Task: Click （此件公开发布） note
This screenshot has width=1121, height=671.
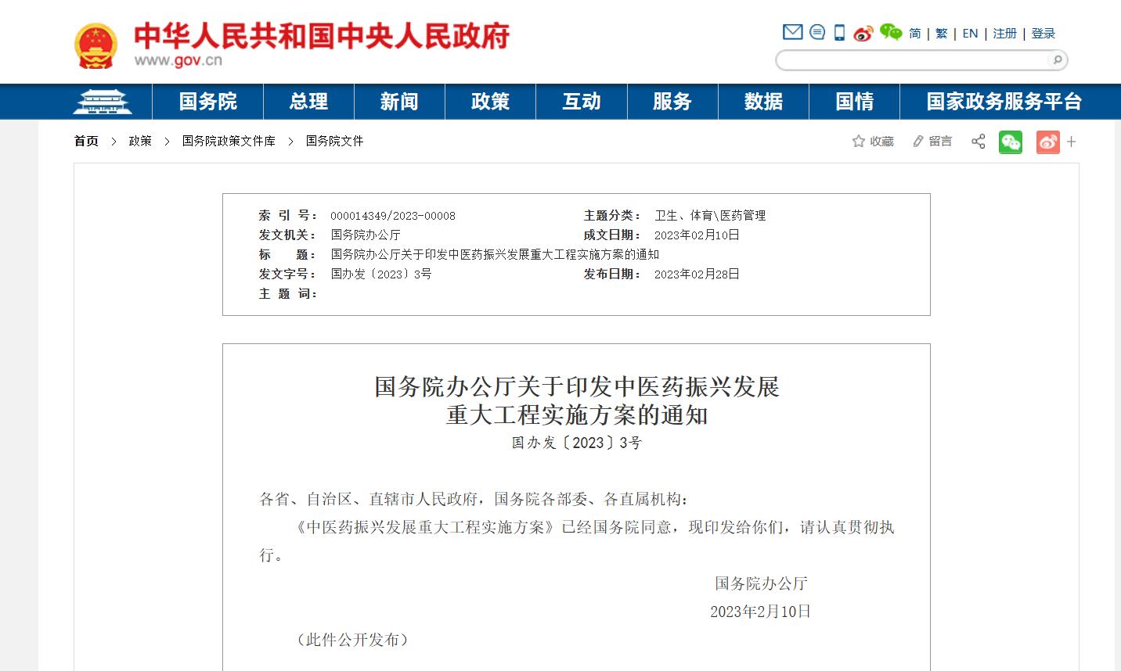Action: [353, 640]
